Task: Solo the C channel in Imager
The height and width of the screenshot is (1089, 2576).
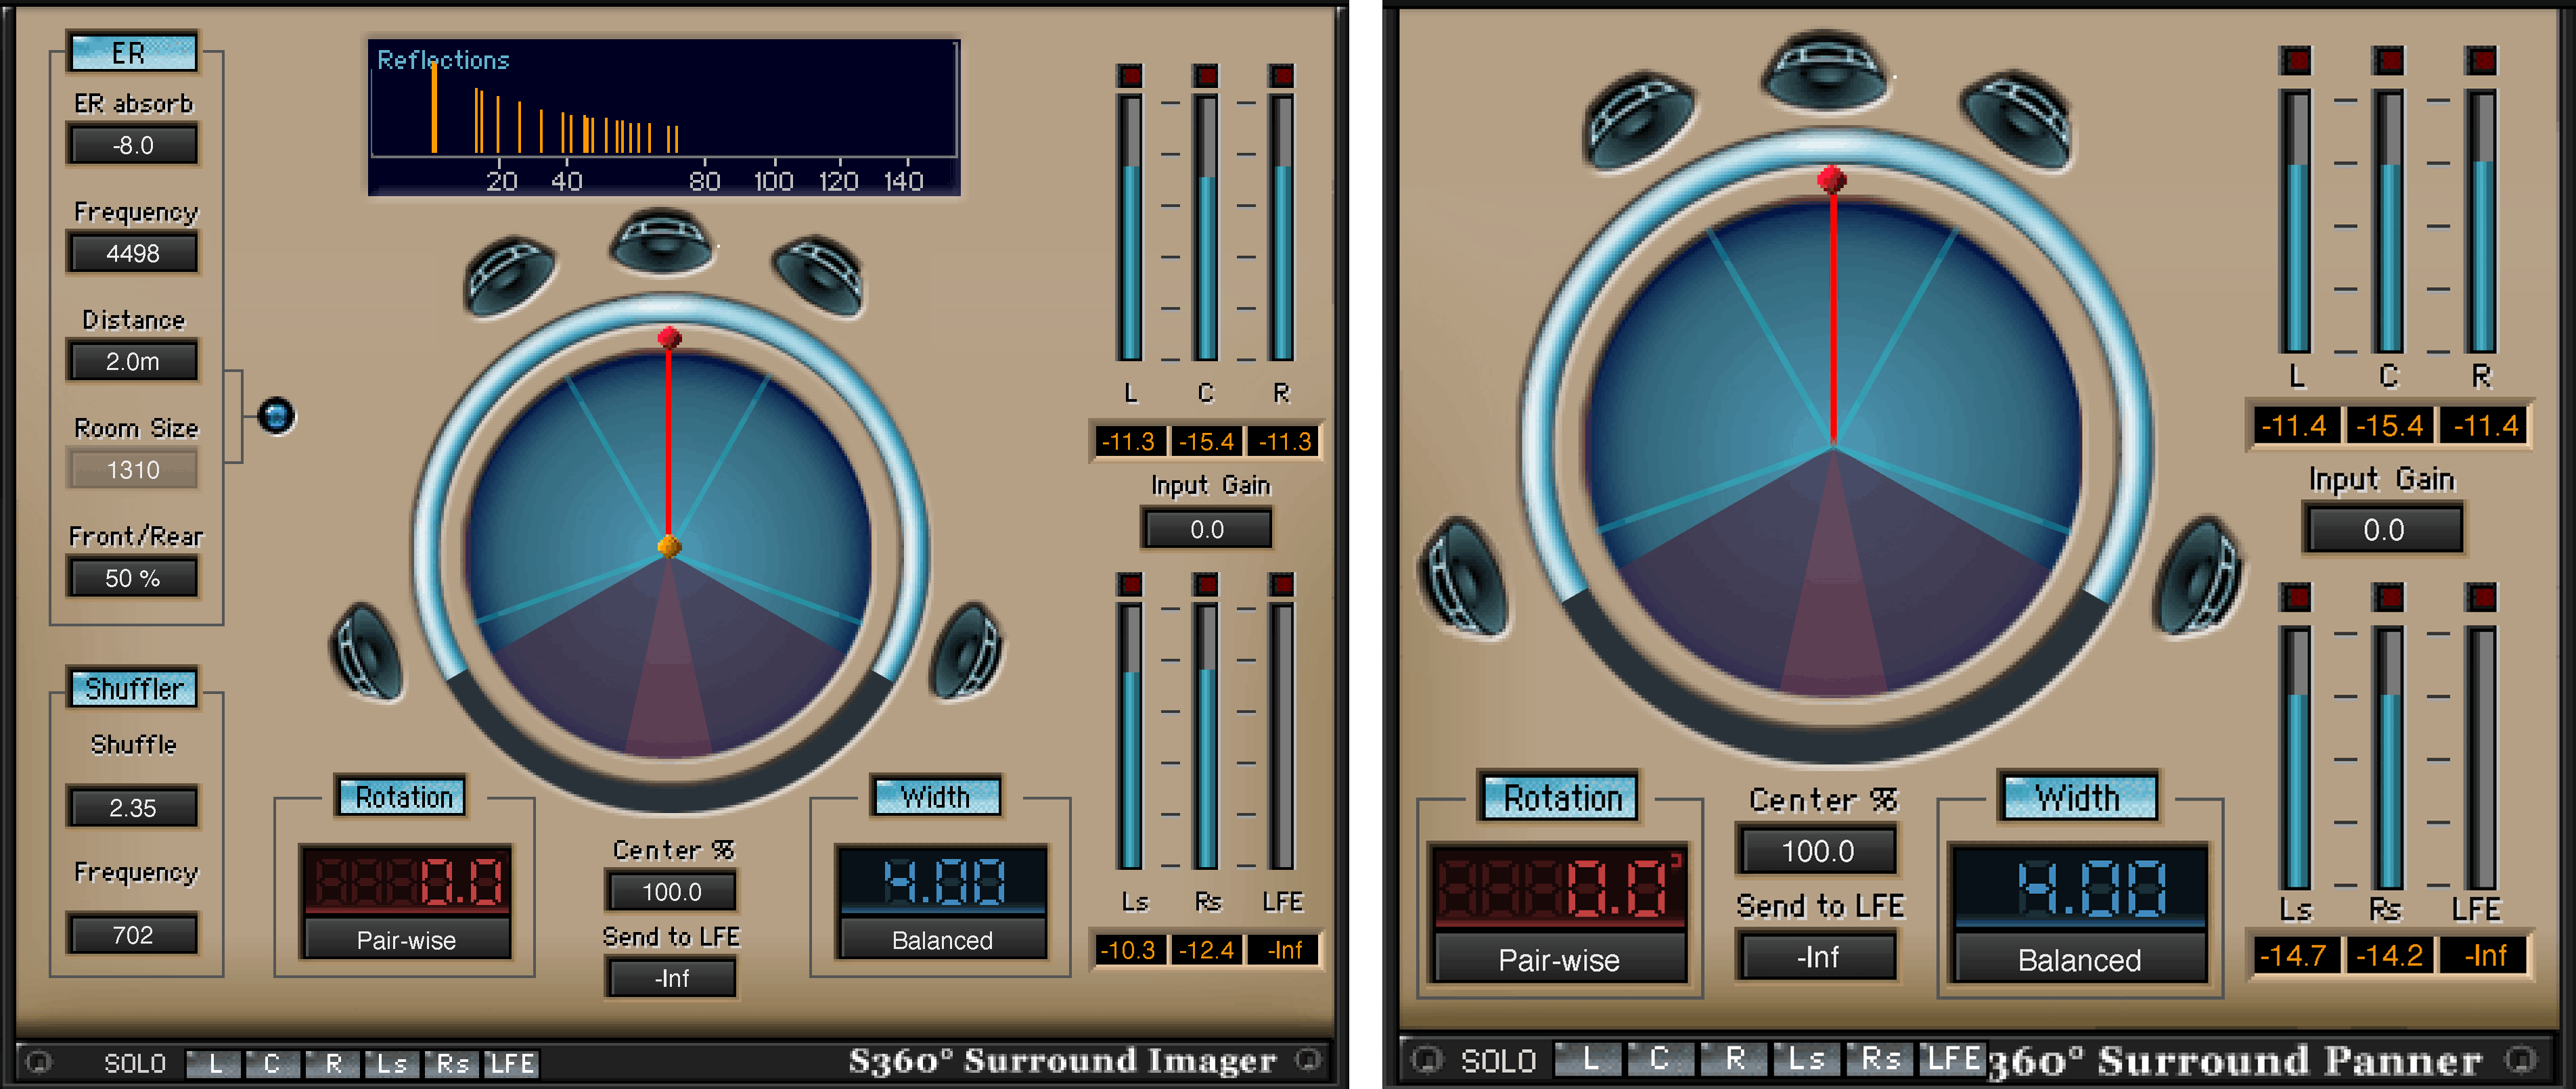Action: pos(272,1063)
